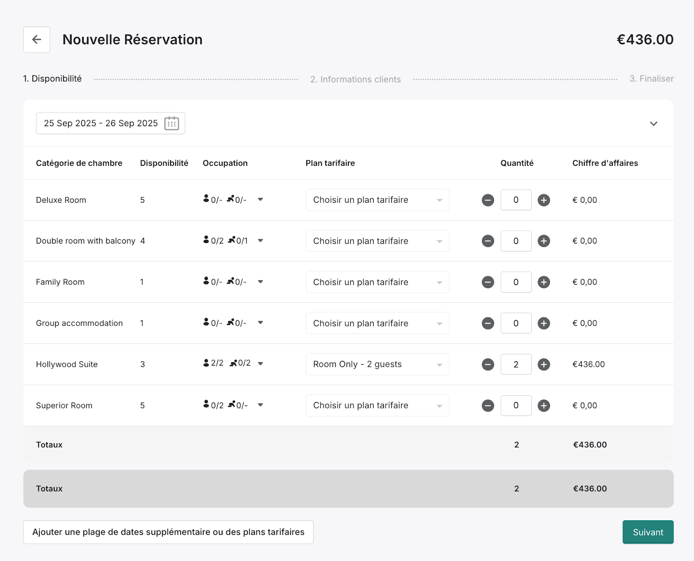Collapse the date range section chevron
This screenshot has width=694, height=561.
pos(654,124)
